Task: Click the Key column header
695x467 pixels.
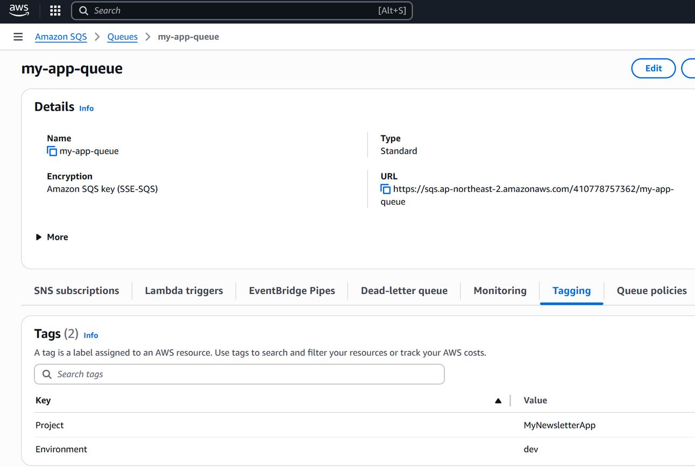Action: (x=43, y=400)
